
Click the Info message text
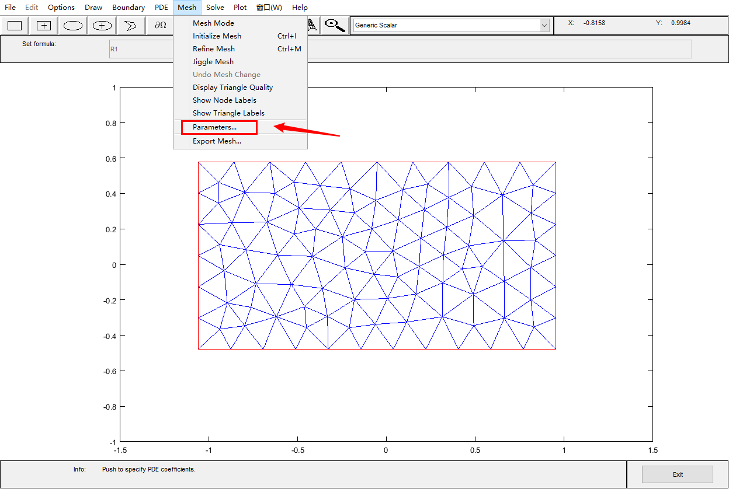tap(148, 469)
